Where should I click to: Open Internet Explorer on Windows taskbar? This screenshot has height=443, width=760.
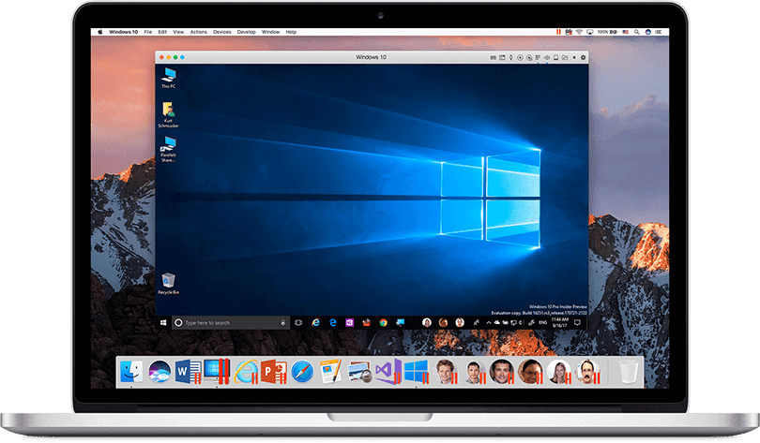[315, 322]
